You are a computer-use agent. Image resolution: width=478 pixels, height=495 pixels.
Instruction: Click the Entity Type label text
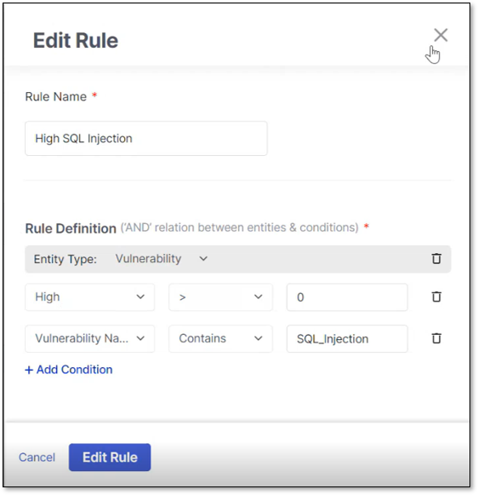point(65,259)
